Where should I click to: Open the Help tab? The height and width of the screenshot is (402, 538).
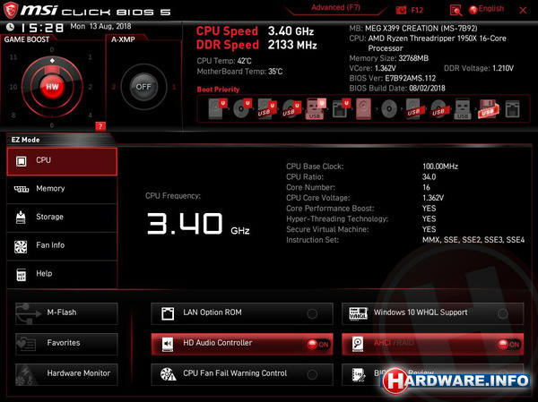[x=62, y=275]
